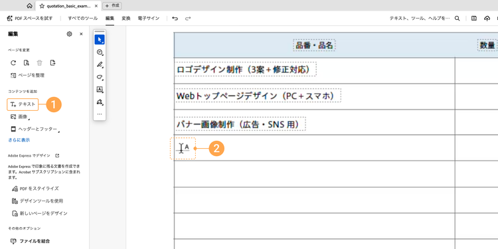Open the 変換 menu
The height and width of the screenshot is (249, 498).
pyautogui.click(x=126, y=19)
